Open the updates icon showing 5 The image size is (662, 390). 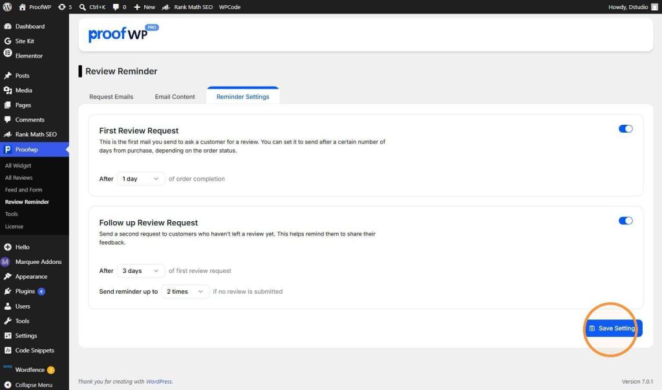pos(61,7)
